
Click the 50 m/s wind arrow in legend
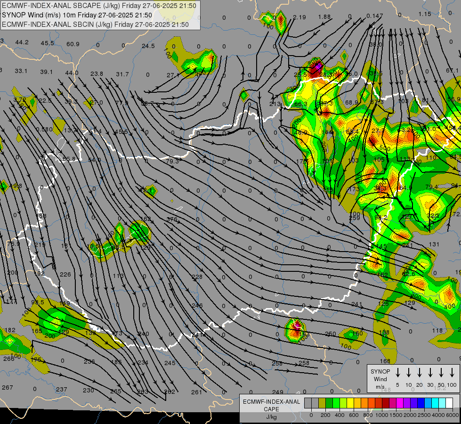[x=441, y=373]
